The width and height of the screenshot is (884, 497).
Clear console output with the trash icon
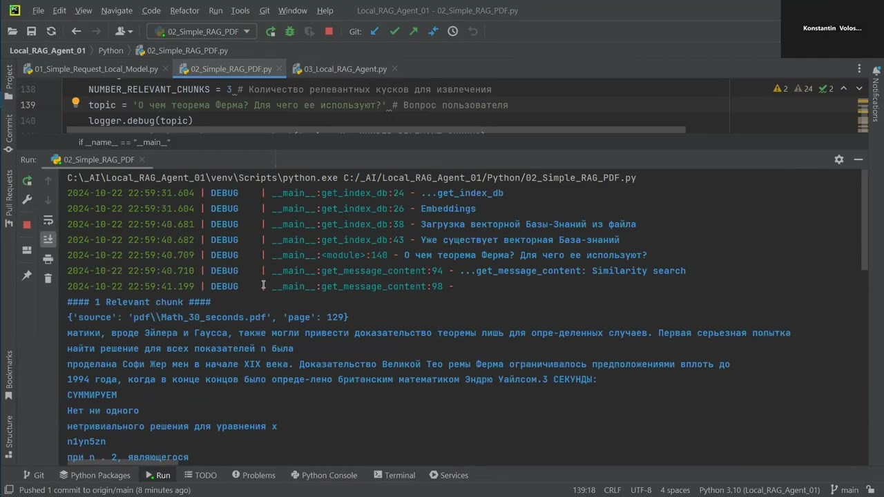(x=48, y=278)
